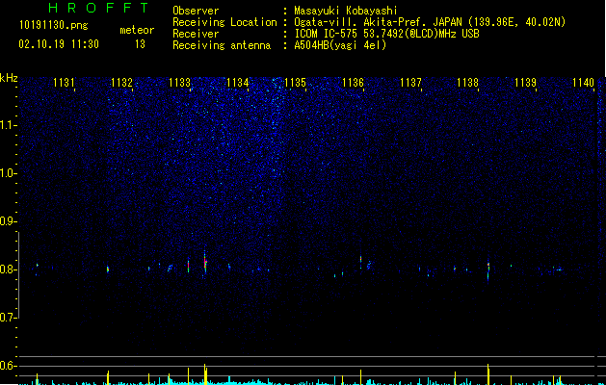Click the 'Receiver' field label
This screenshot has width=606, height=385.
196,34
